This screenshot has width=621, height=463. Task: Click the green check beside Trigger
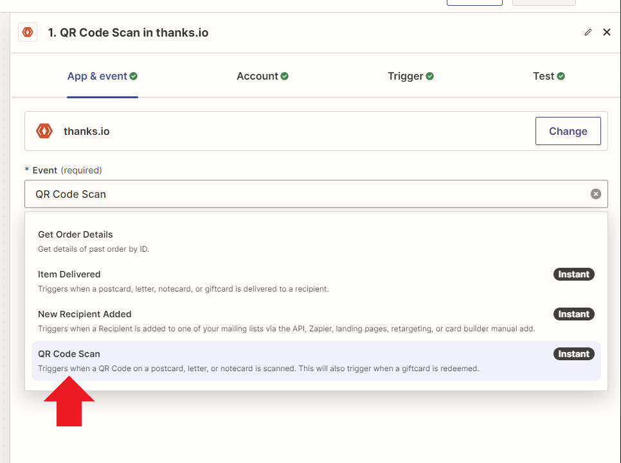[429, 76]
